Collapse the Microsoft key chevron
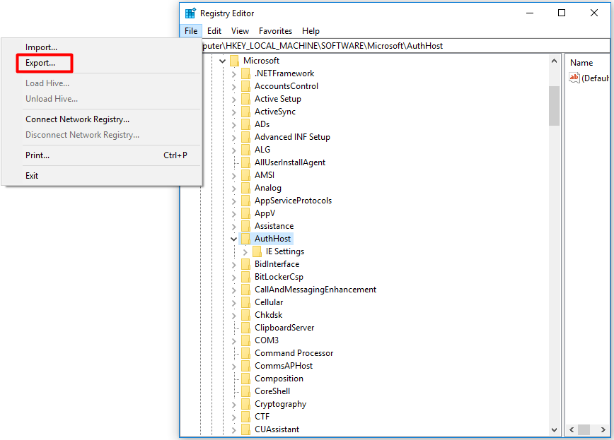 [x=223, y=61]
